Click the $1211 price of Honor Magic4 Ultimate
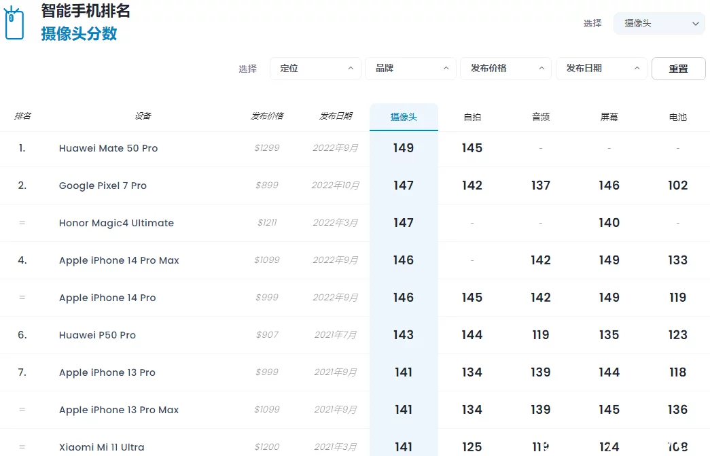This screenshot has width=710, height=456. (x=267, y=223)
